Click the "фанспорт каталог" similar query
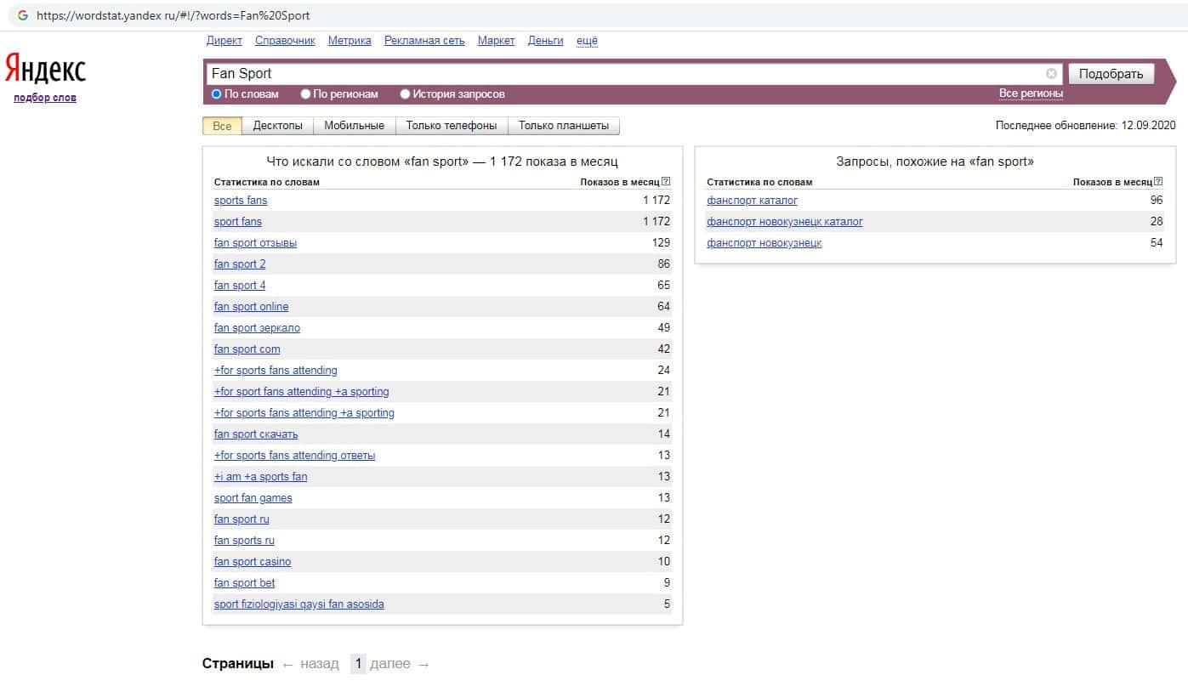 (752, 201)
